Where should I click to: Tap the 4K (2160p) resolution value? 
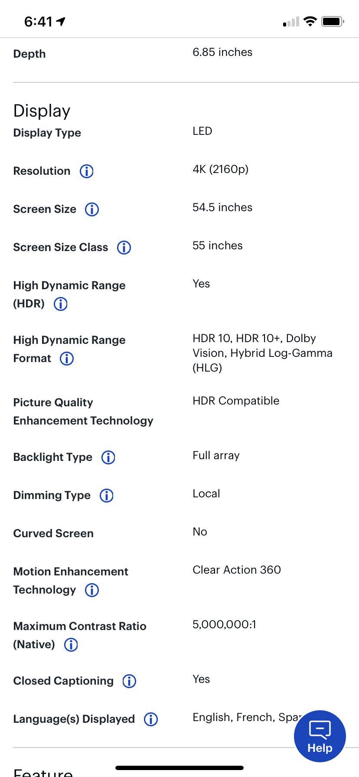click(x=220, y=170)
